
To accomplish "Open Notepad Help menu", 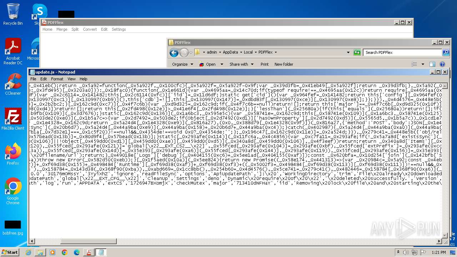I will pyautogui.click(x=83, y=79).
